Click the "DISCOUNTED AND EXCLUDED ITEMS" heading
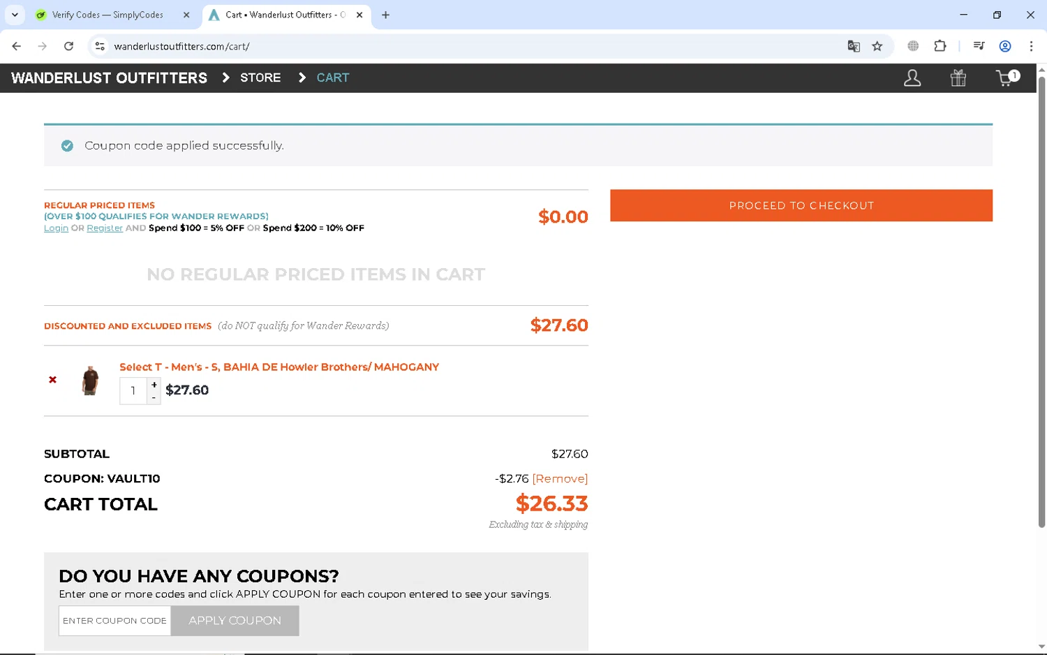 click(128, 326)
